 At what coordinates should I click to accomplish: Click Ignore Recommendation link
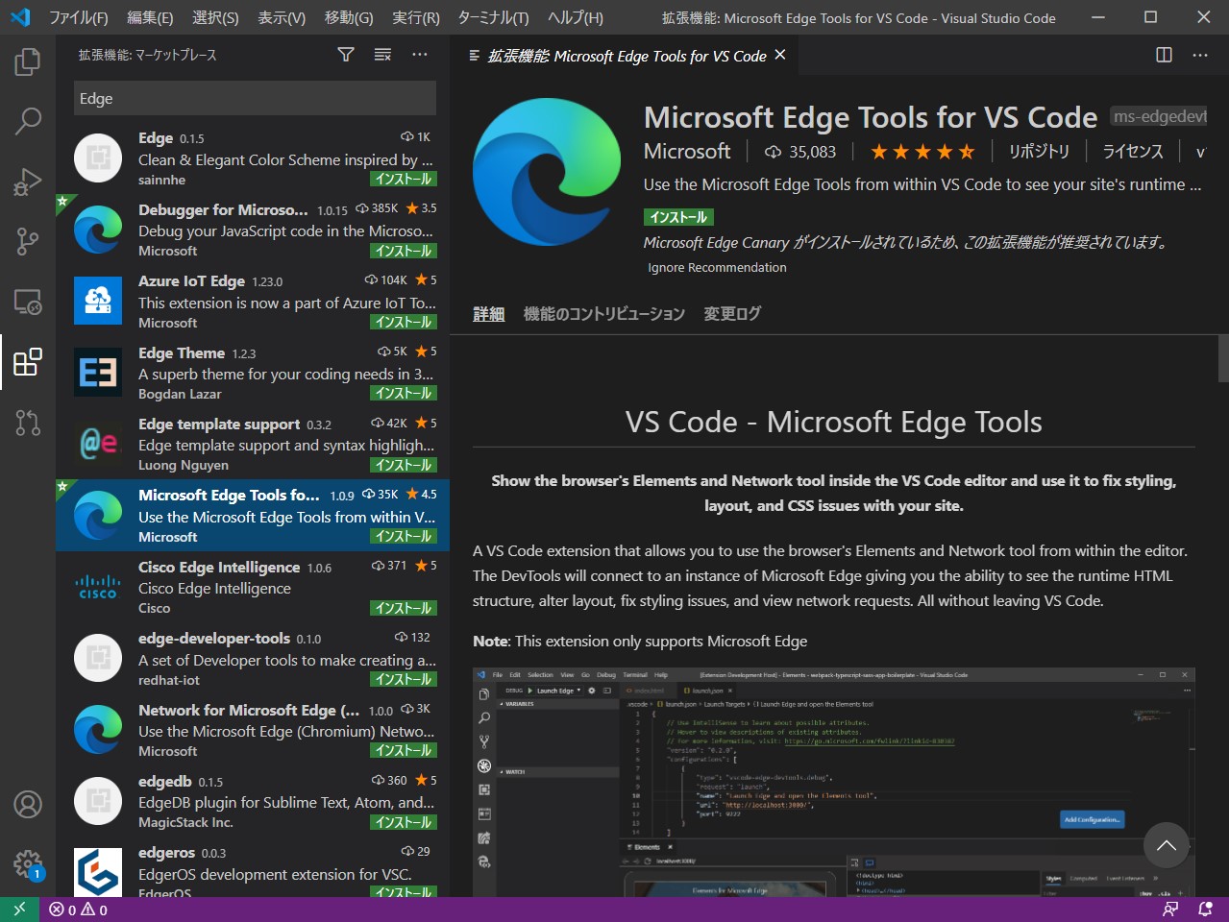tap(717, 267)
